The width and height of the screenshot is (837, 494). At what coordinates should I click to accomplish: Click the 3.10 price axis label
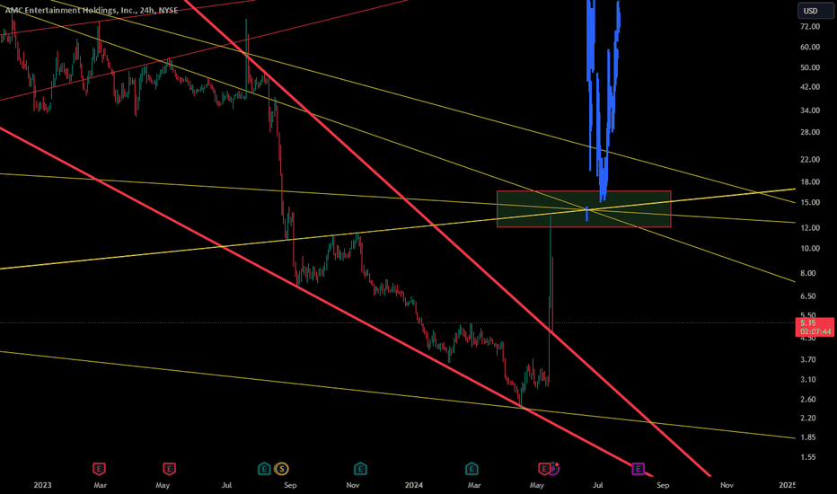pyautogui.click(x=808, y=380)
